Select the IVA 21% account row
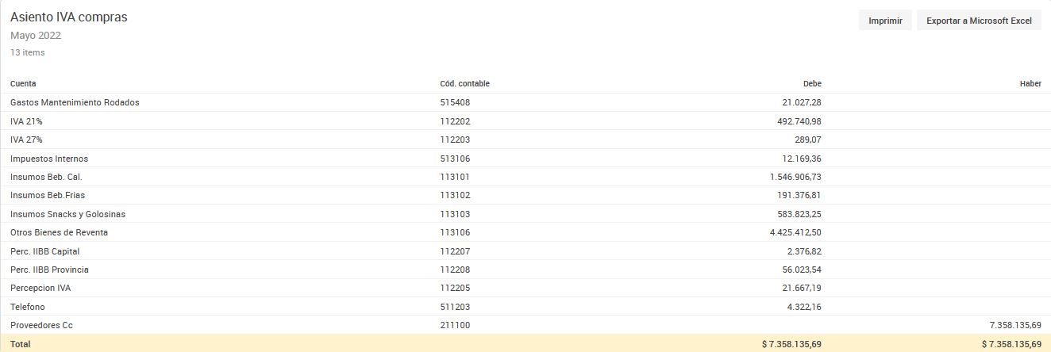This screenshot has height=352, width=1051. coord(525,121)
